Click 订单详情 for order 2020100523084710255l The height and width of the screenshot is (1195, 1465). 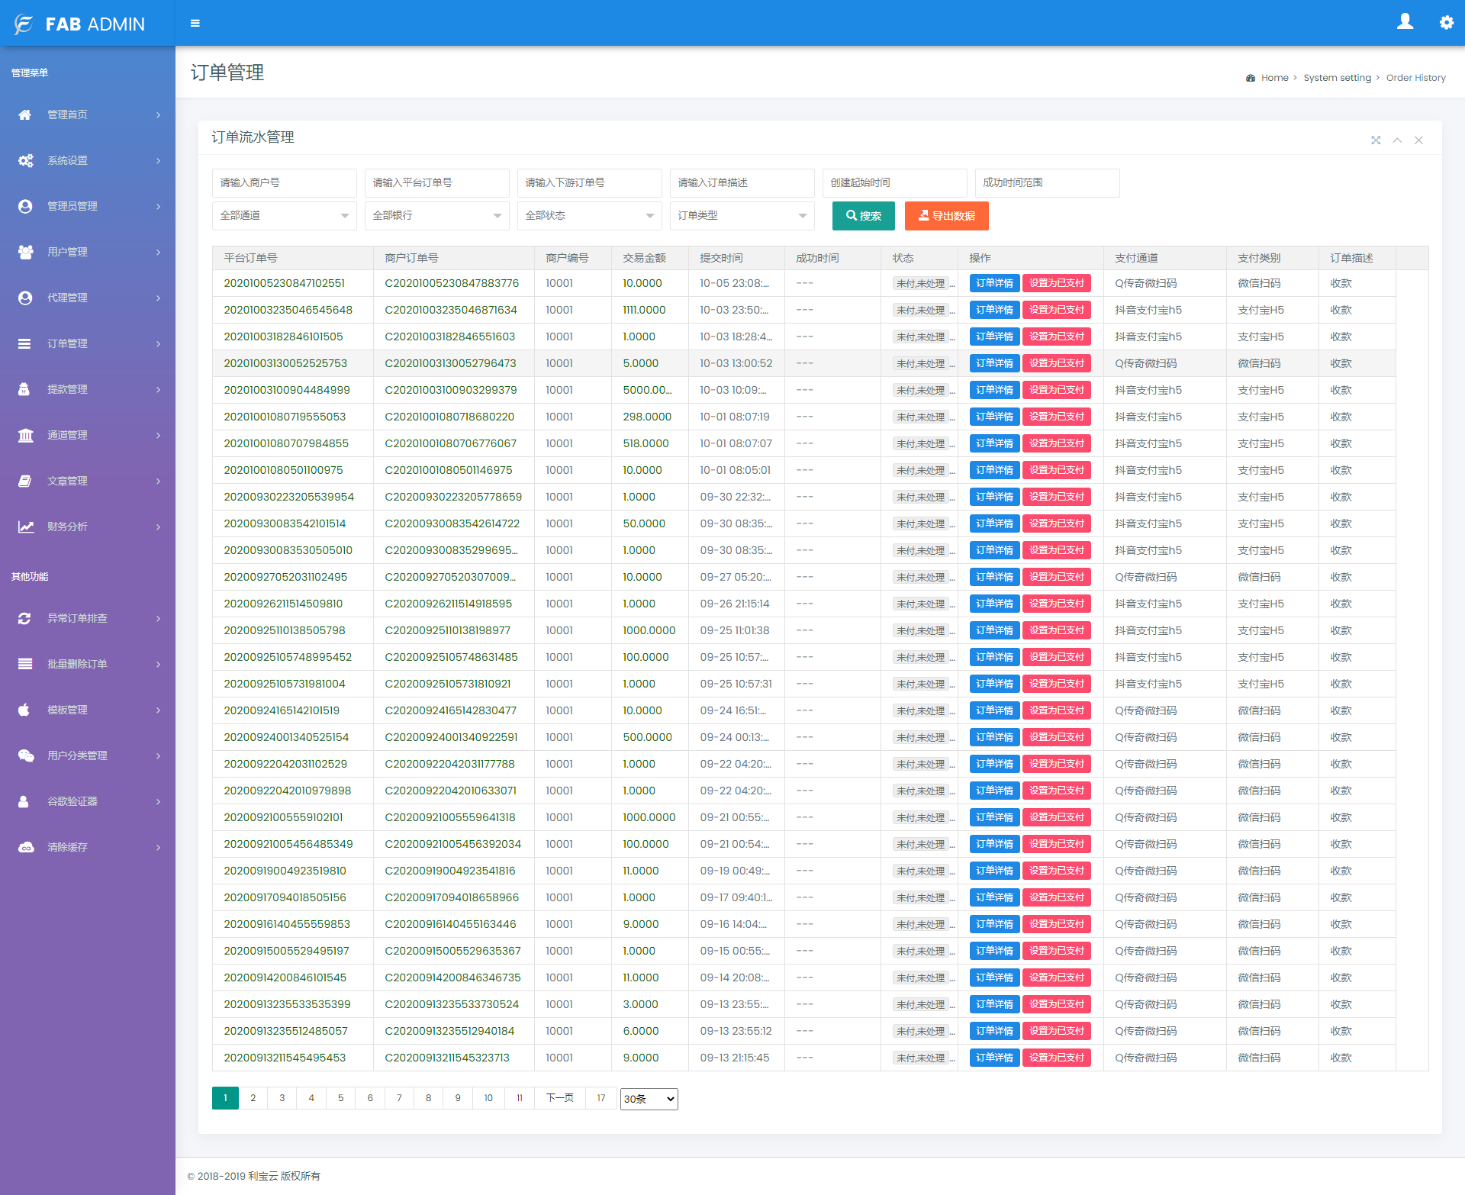pyautogui.click(x=994, y=283)
